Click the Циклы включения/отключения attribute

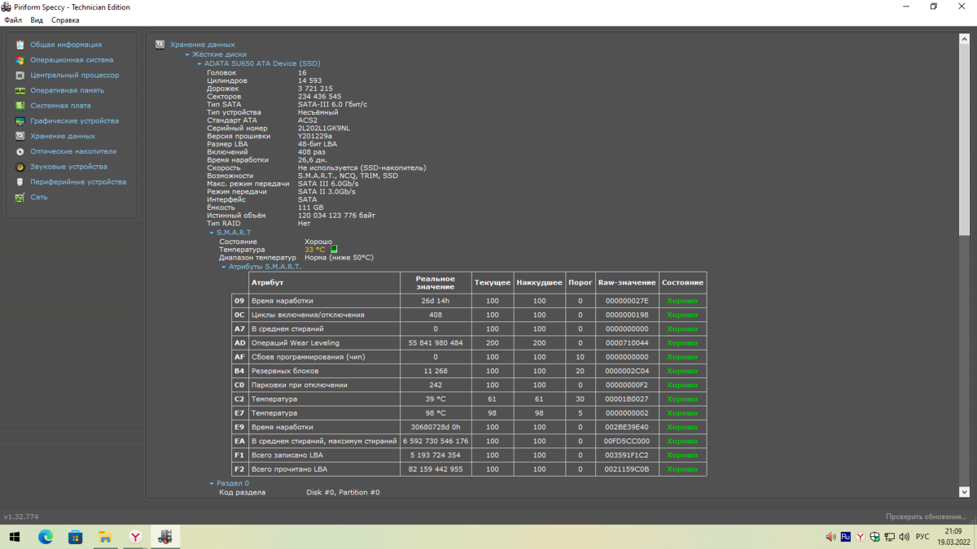click(x=308, y=315)
